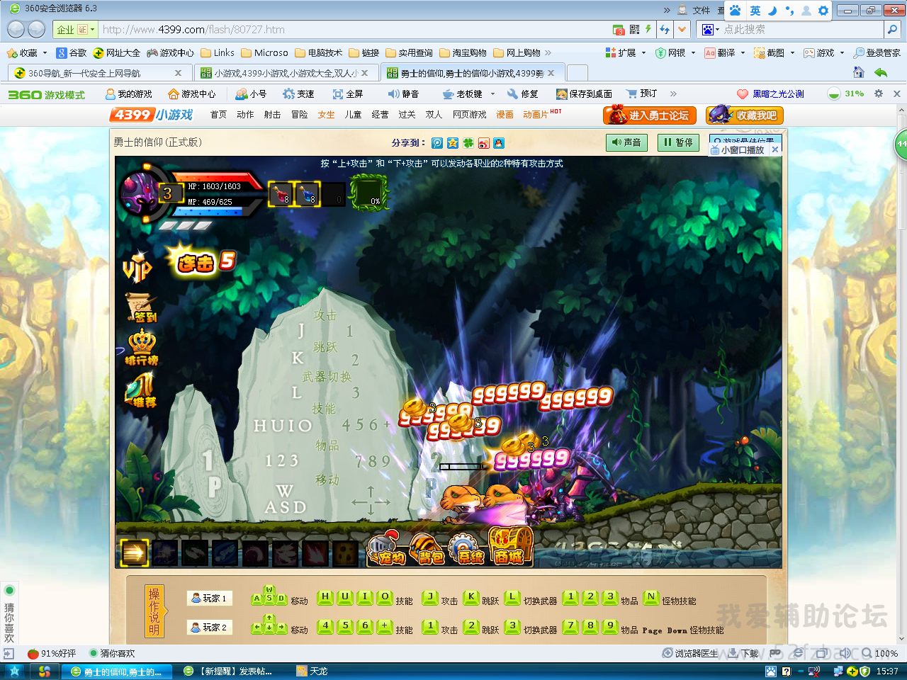Open the 冒险 adventure games menu
907x680 pixels.
(299, 115)
